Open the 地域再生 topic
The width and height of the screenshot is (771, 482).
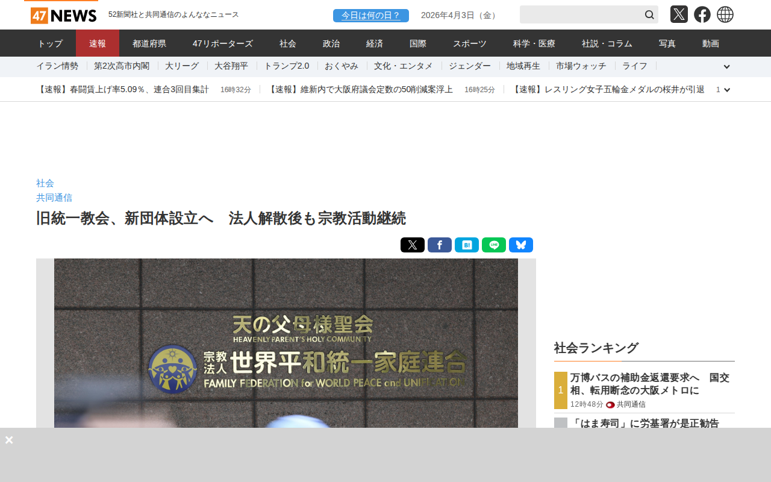tap(523, 66)
